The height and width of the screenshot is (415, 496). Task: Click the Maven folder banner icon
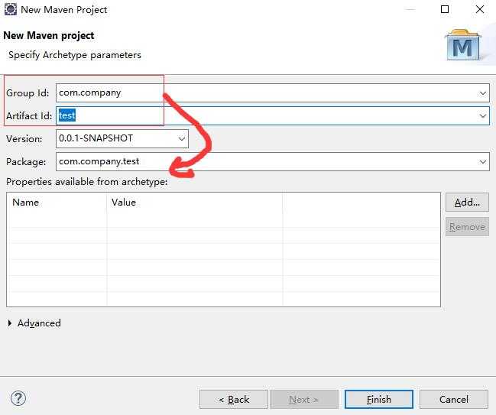[462, 45]
